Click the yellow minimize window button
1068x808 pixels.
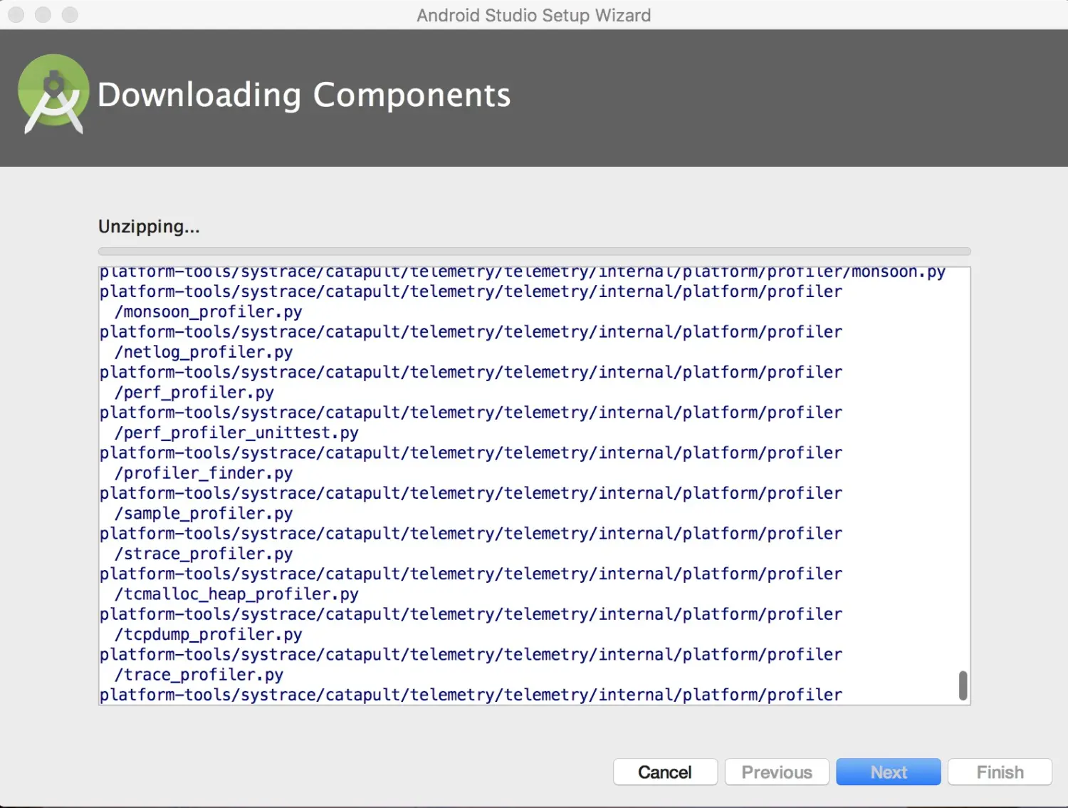(x=43, y=14)
